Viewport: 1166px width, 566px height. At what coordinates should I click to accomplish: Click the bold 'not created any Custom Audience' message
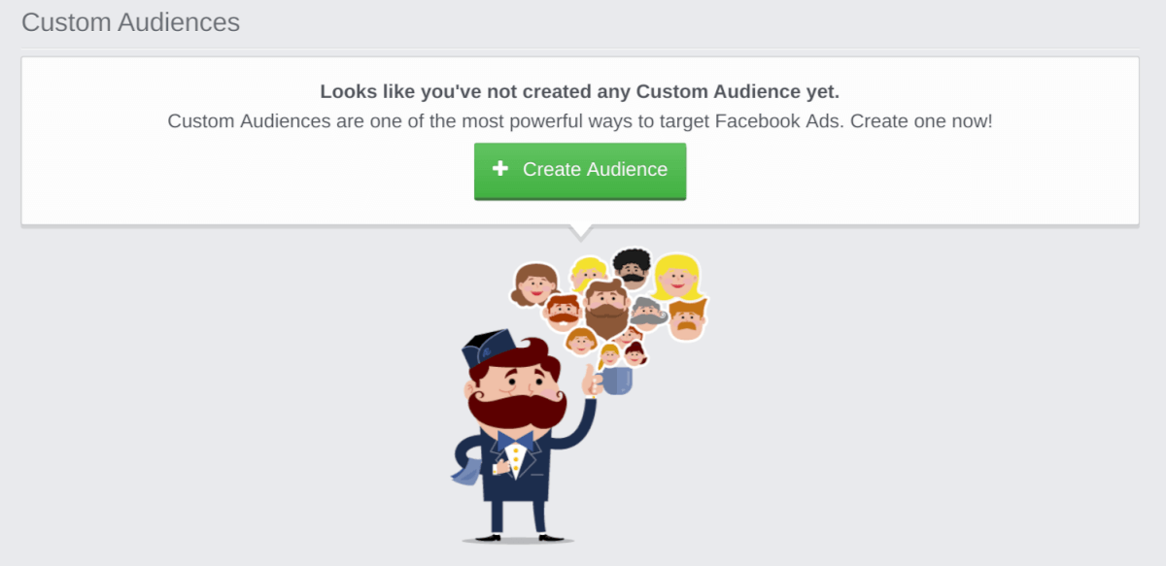point(580,92)
